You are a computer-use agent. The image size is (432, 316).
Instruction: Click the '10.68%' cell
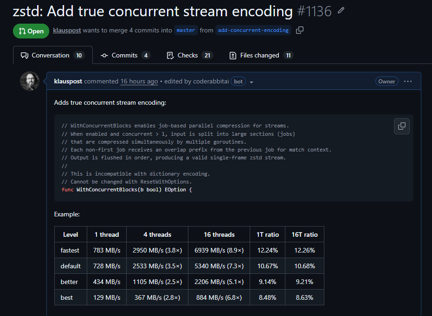(x=304, y=266)
